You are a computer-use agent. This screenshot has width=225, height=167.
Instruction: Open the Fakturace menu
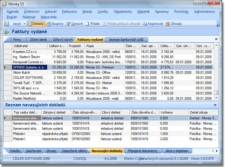click(69, 12)
